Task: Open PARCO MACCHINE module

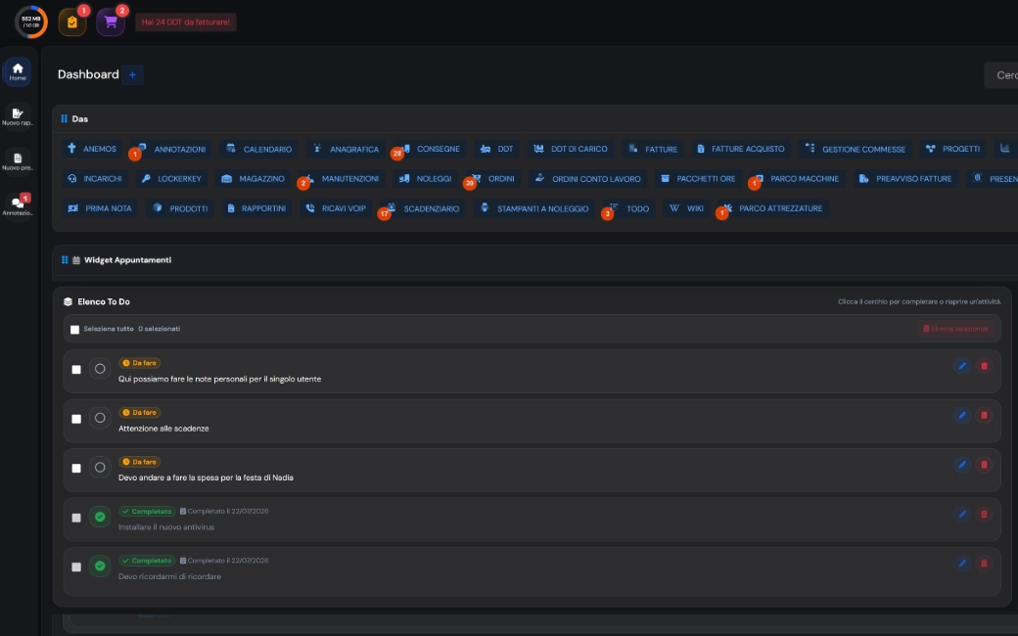Action: click(x=797, y=178)
